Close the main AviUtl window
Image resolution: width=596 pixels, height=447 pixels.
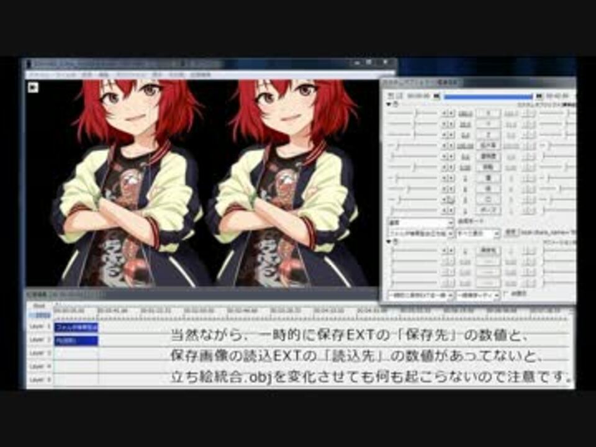point(385,63)
